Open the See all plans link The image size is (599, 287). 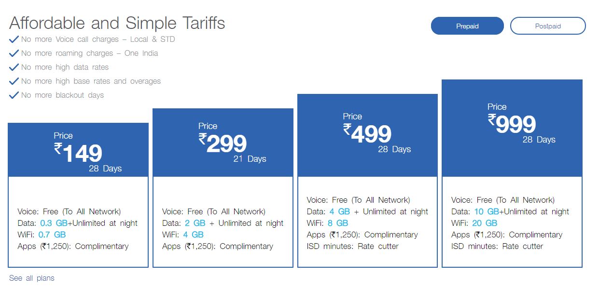[x=32, y=278]
